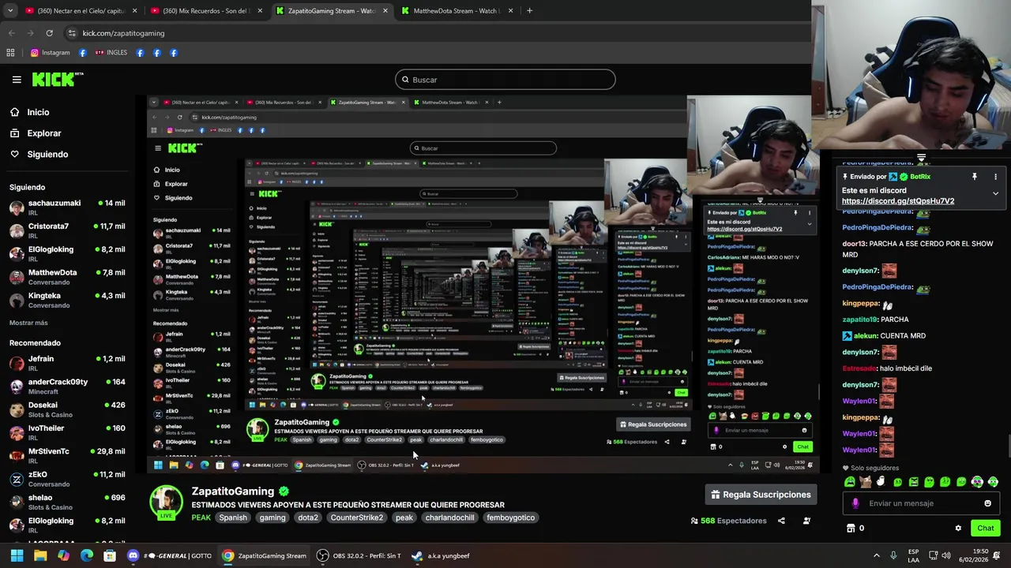Collapse the pinned message chevron

tap(995, 193)
